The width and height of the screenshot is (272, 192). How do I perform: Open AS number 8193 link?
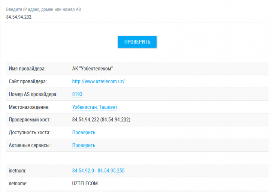77,94
